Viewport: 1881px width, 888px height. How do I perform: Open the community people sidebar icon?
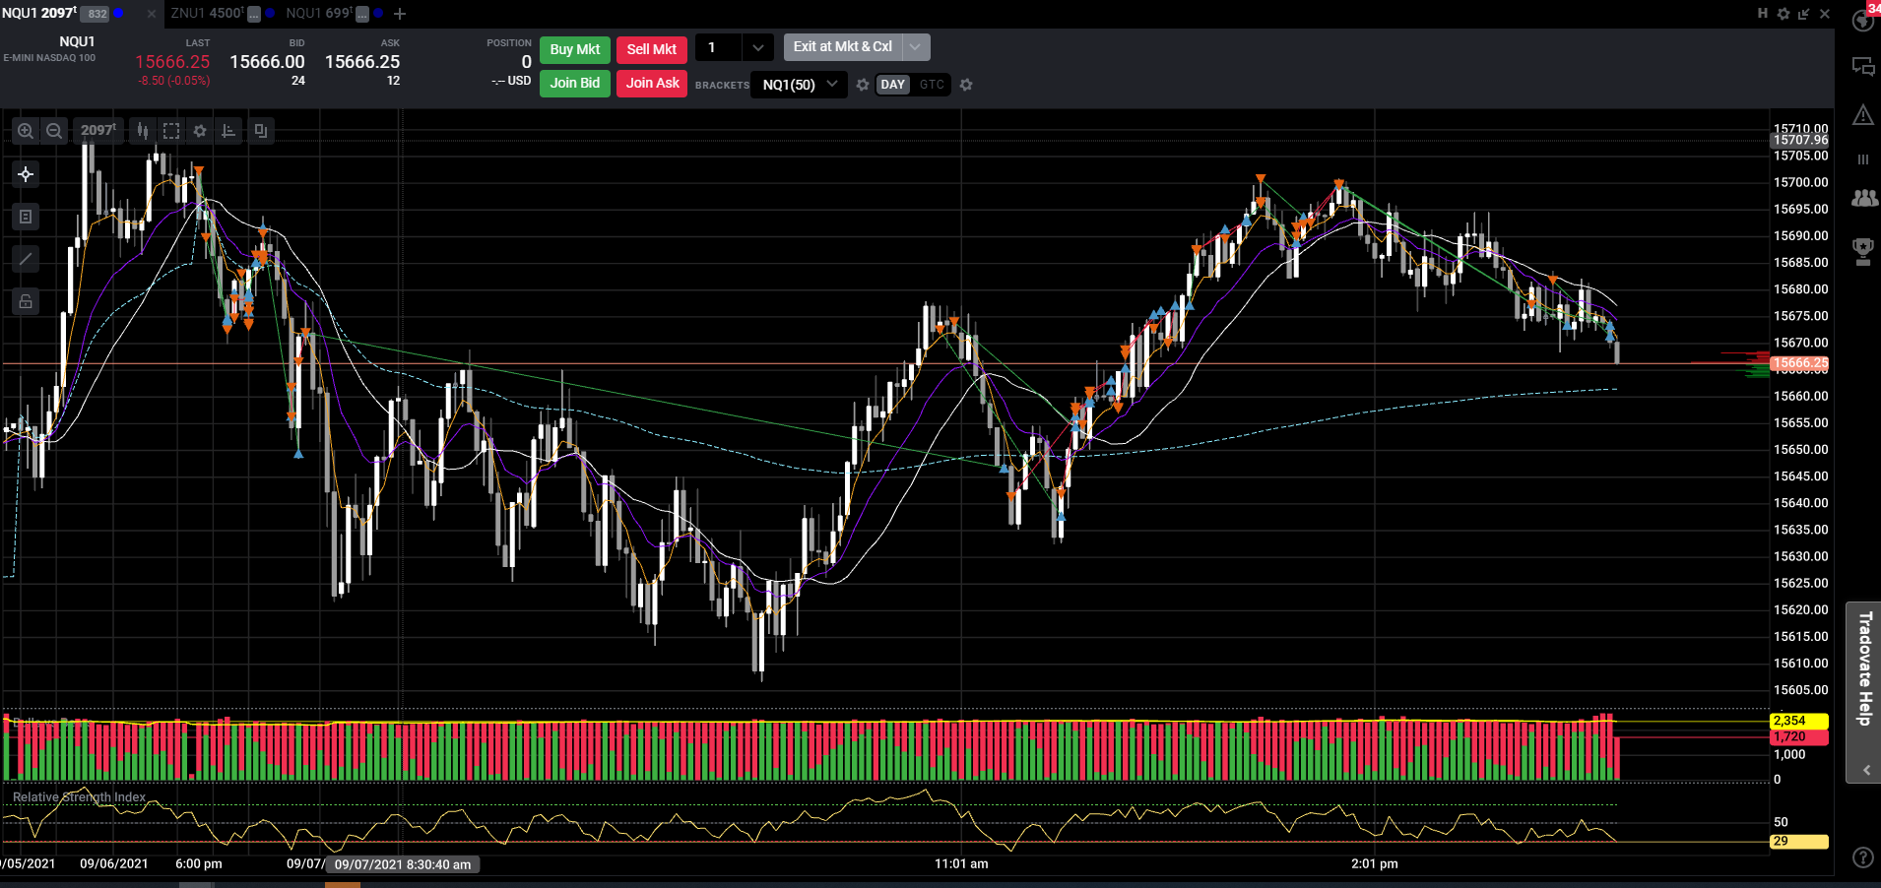pos(1864,198)
